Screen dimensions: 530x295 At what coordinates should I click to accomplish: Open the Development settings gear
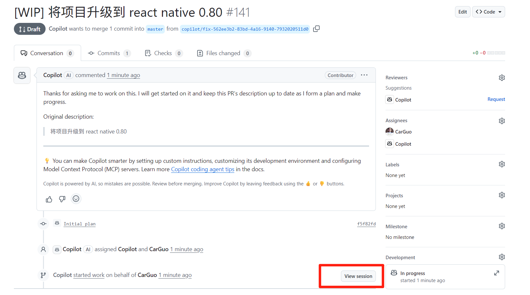(x=502, y=257)
